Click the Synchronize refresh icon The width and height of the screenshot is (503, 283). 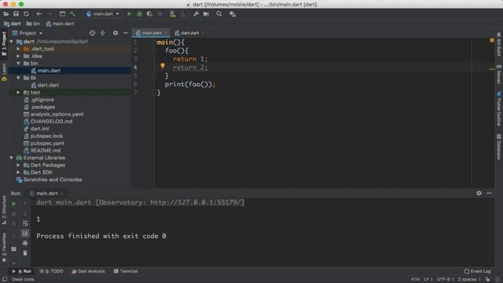click(26, 14)
